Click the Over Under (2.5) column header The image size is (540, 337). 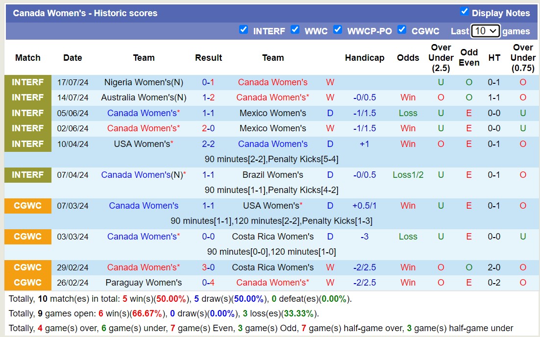pos(441,58)
